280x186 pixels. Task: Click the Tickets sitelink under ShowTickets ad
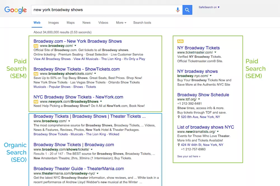(x=91, y=87)
